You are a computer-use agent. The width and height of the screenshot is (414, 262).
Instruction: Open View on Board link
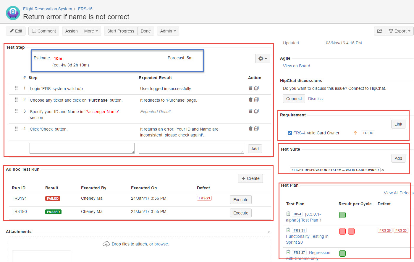[x=297, y=66]
